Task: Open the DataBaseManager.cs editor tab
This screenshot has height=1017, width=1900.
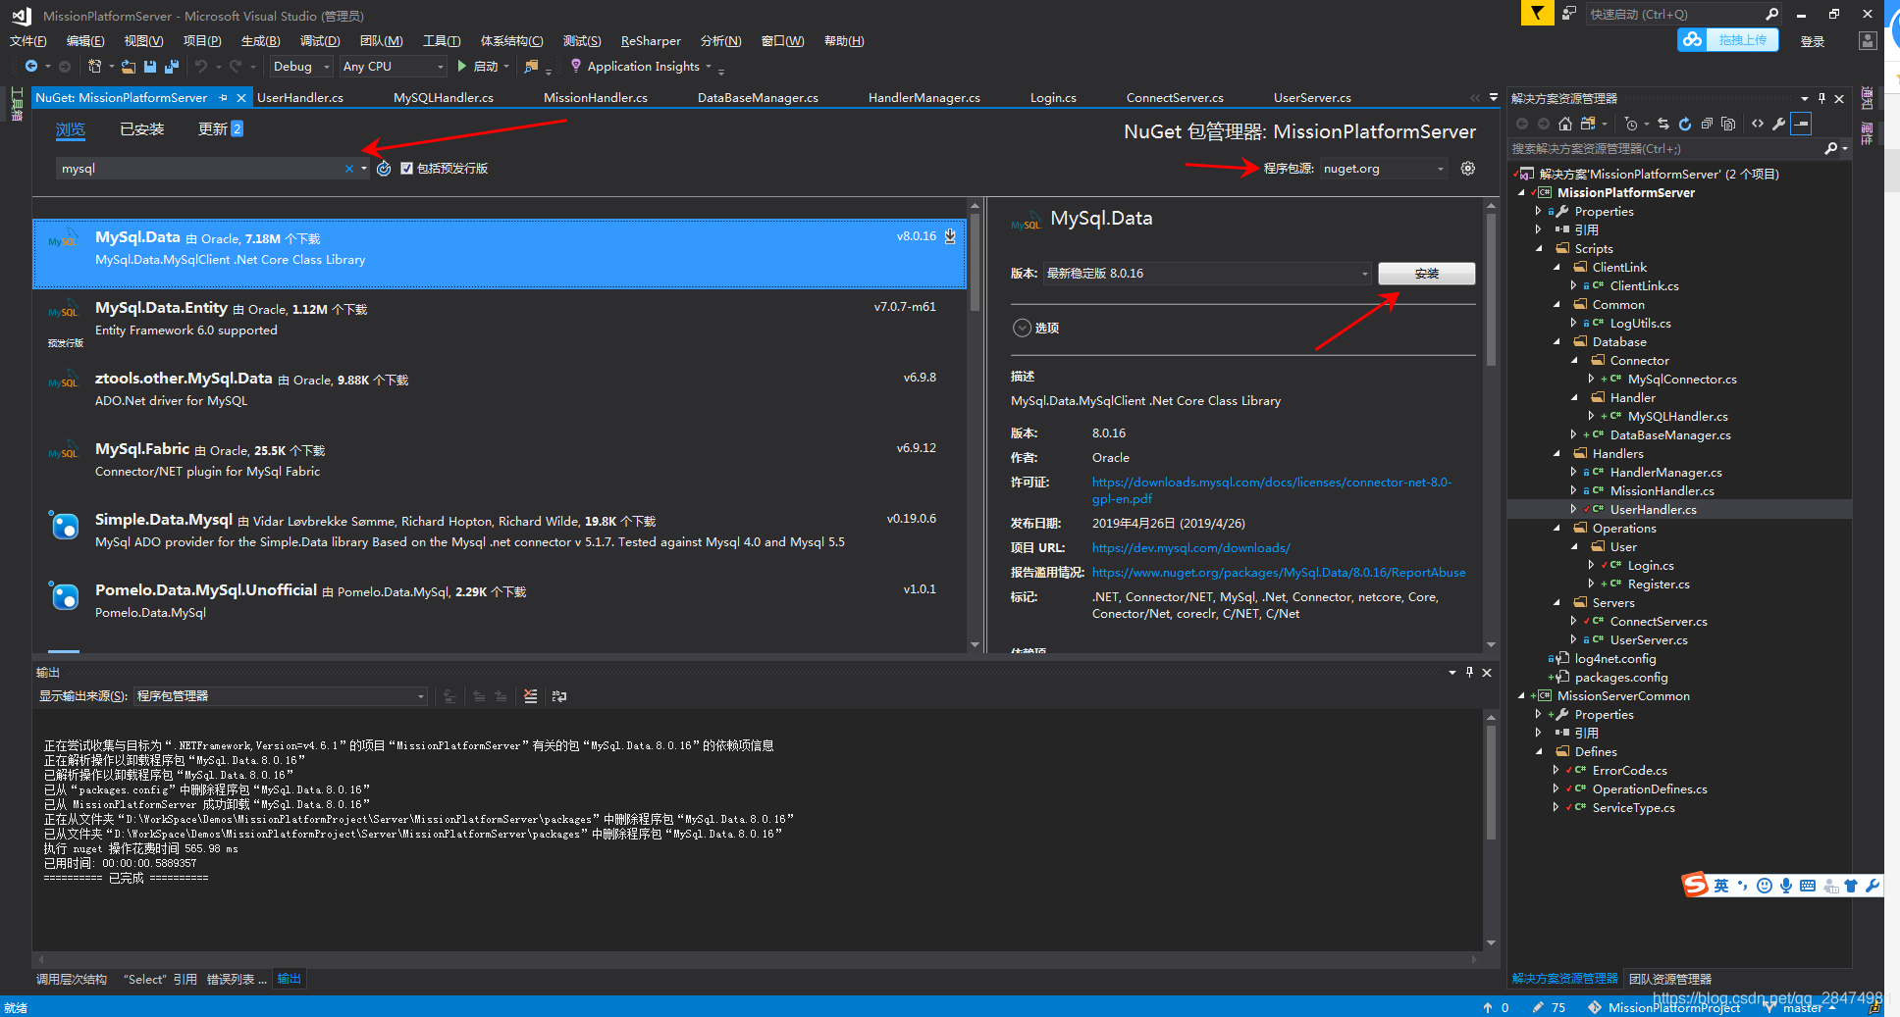Action: (758, 98)
